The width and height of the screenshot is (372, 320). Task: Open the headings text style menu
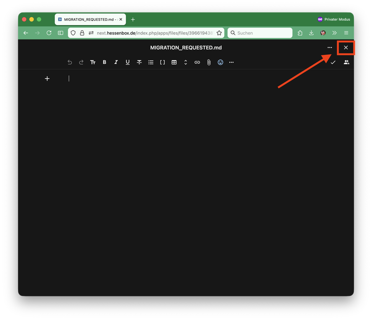tap(93, 62)
